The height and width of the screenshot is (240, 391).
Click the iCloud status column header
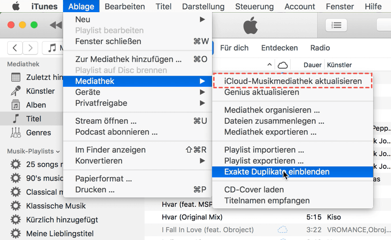[282, 65]
